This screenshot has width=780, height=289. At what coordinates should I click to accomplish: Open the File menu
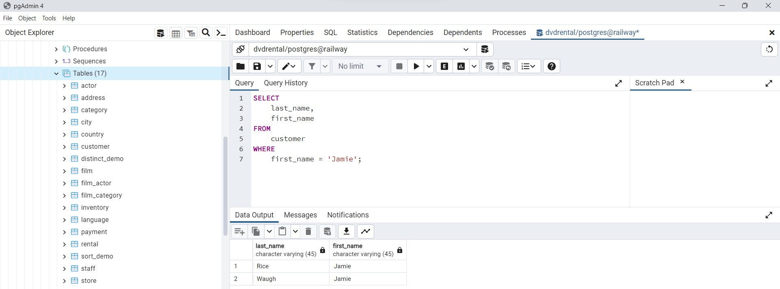[x=8, y=18]
